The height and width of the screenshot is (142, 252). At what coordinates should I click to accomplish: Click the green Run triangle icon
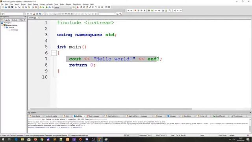43,7
